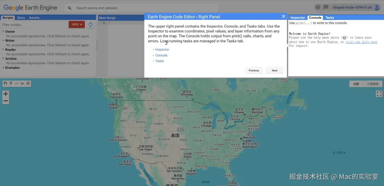
Task: Switch to the Docs tab
Action: [21, 18]
